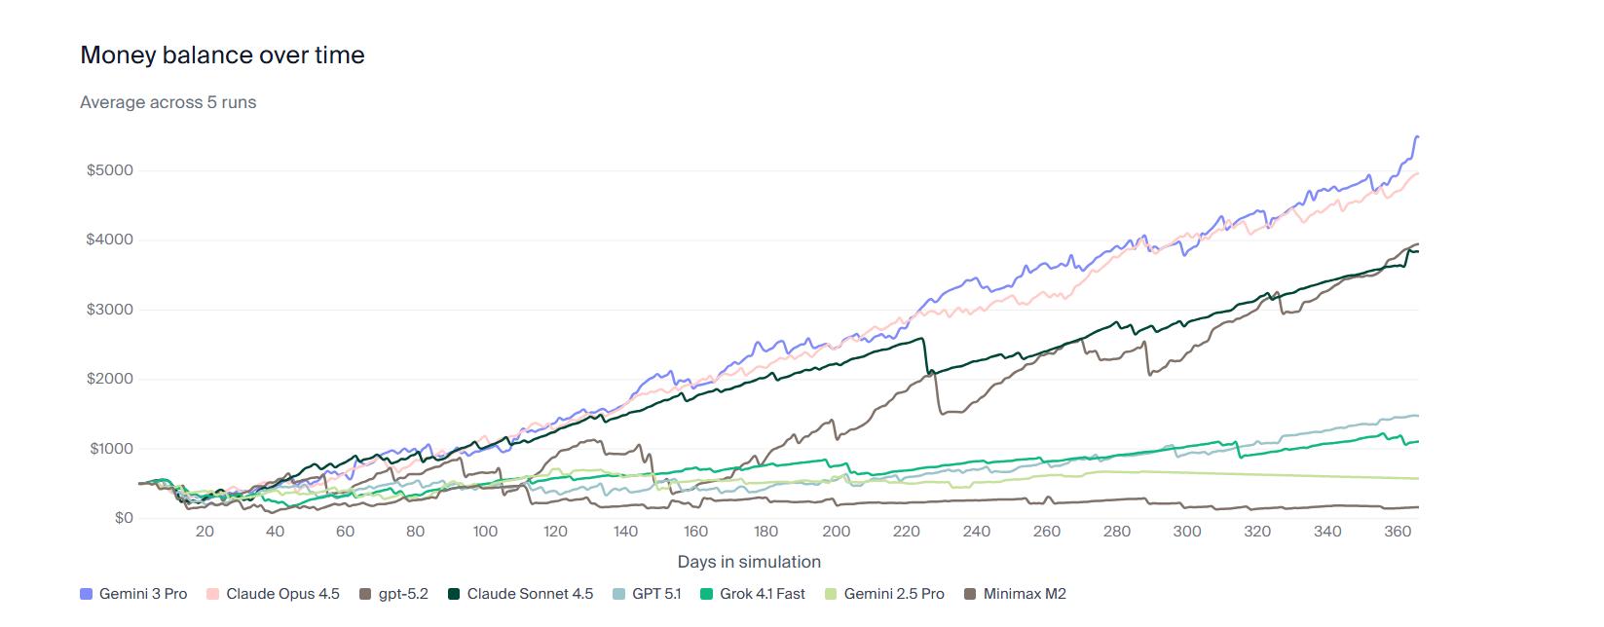This screenshot has width=1604, height=627.
Task: Click the "Days in simulation" axis title
Action: click(x=749, y=562)
